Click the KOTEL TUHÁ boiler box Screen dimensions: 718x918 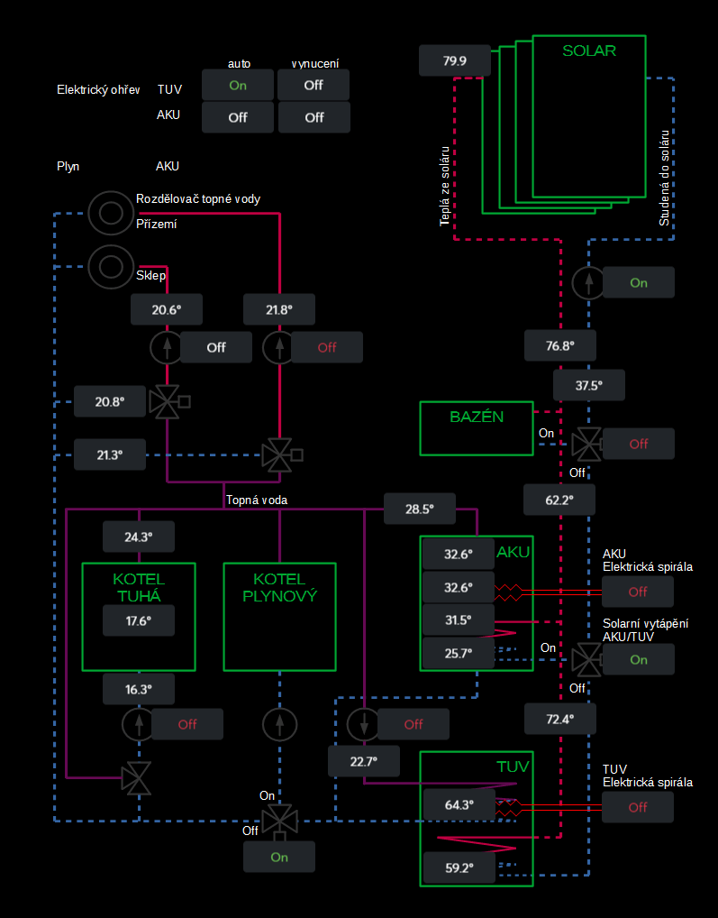tap(138, 617)
